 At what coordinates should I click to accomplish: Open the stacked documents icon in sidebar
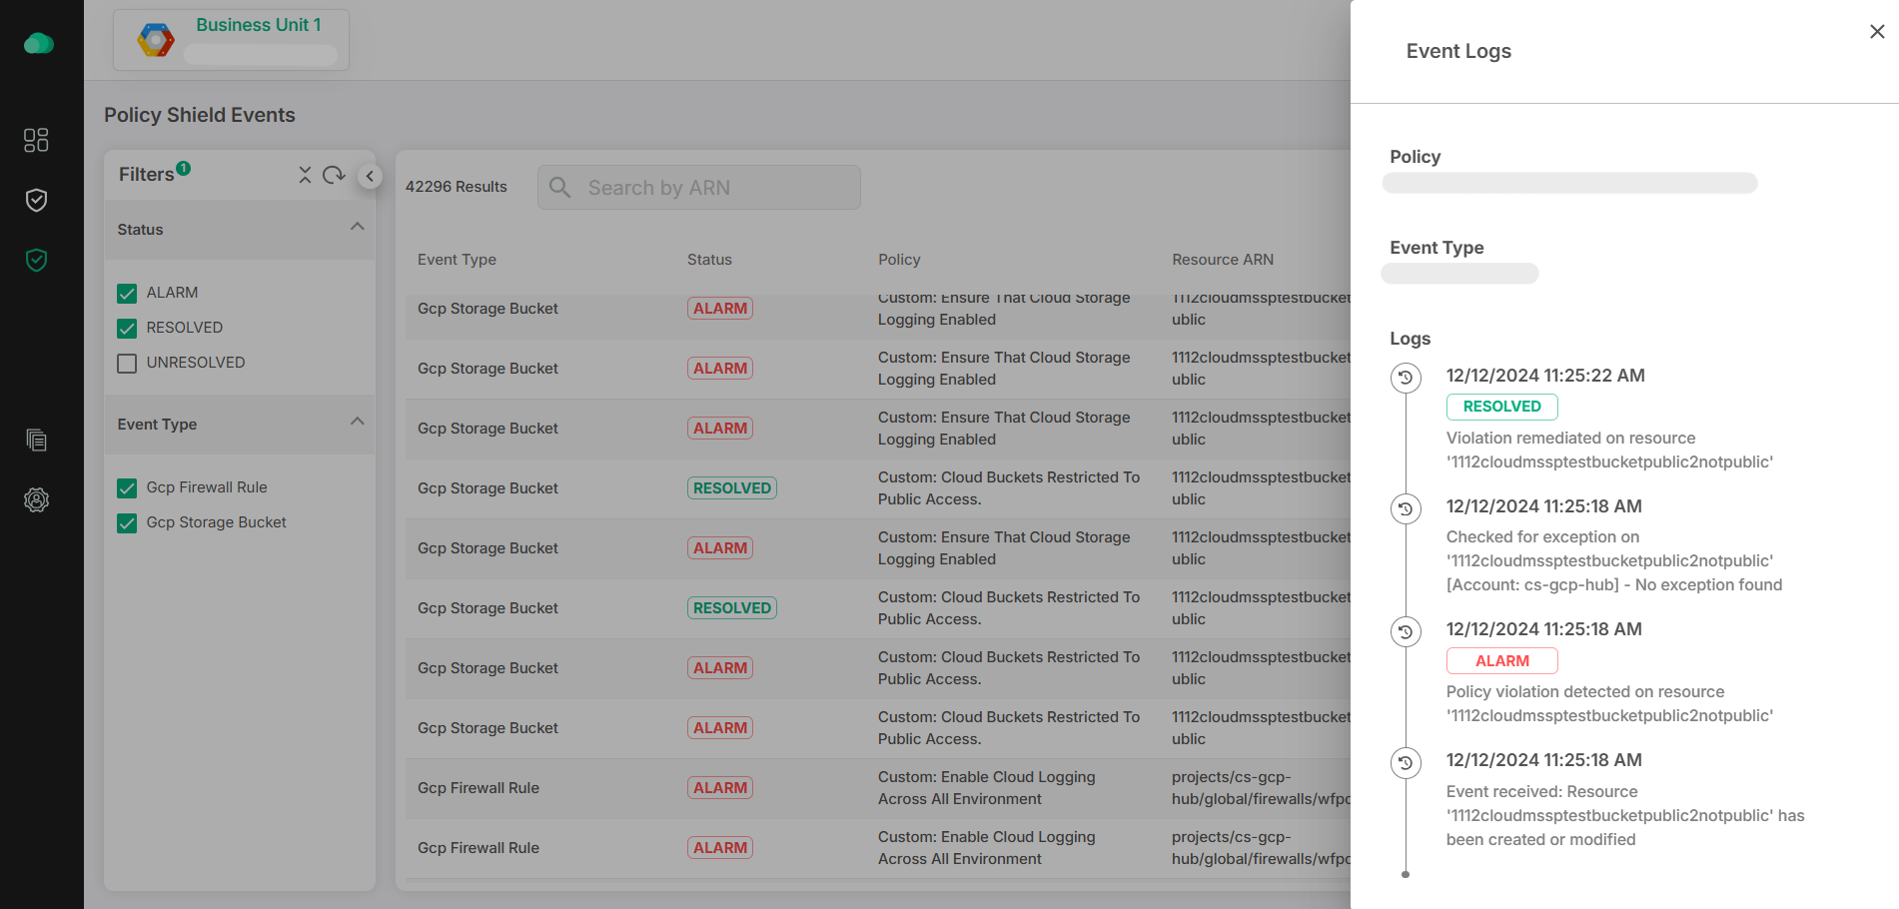pos(36,440)
